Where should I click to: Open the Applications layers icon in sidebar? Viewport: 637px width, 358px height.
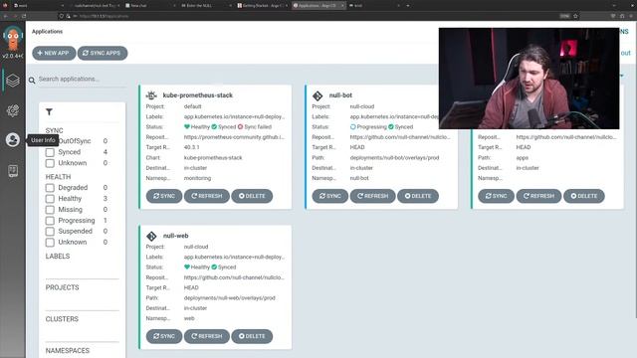pos(13,81)
